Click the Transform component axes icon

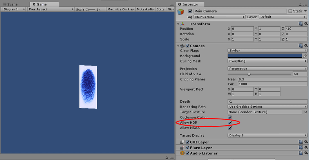(183, 24)
